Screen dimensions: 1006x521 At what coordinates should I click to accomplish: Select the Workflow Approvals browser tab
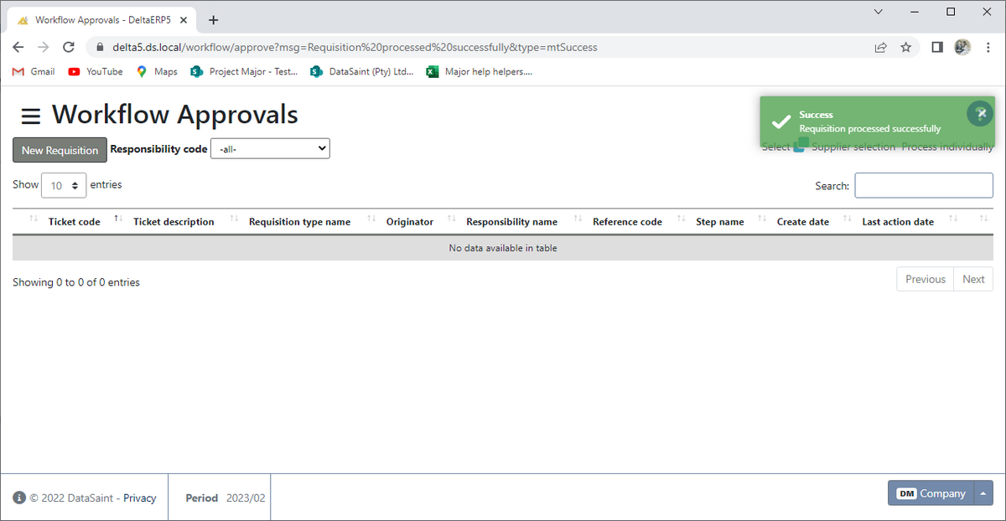[x=102, y=20]
